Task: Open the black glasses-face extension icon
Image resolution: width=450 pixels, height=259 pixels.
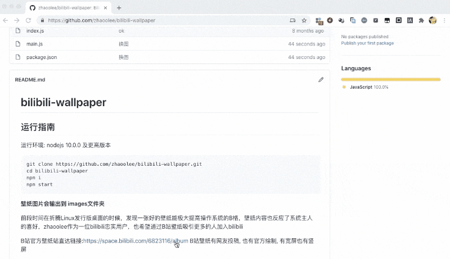Action: 387,20
